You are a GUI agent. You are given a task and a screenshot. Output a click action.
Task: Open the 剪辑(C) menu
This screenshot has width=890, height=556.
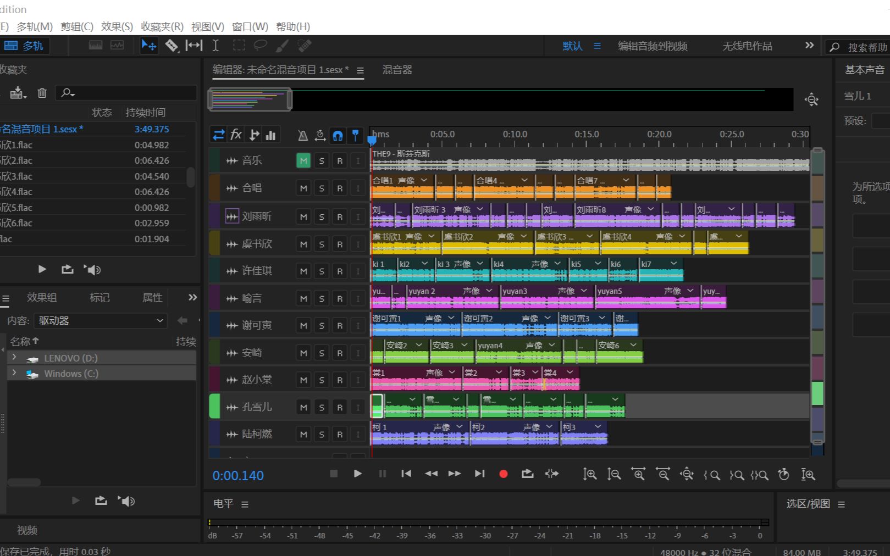pos(76,26)
